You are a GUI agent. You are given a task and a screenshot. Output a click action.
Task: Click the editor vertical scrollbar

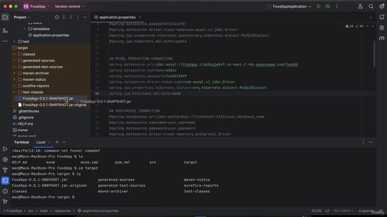pyautogui.click(x=374, y=54)
